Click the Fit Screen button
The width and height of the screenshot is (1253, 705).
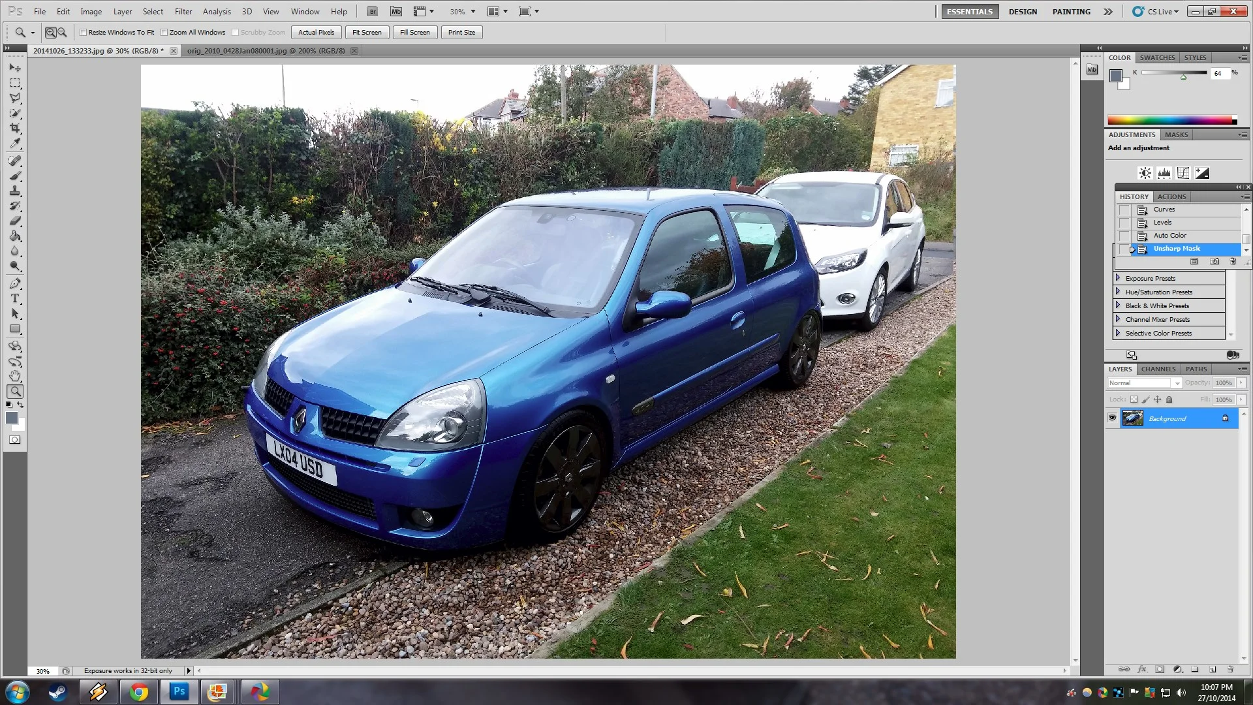367,33
